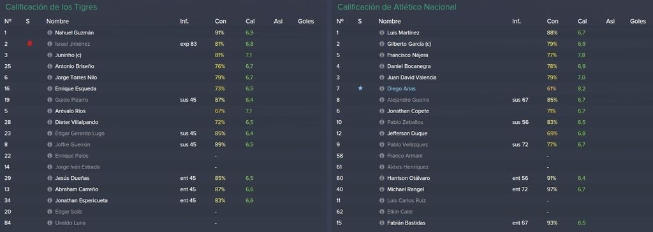
Task: Open info icon beside Francisco Nájera
Action: (382, 55)
